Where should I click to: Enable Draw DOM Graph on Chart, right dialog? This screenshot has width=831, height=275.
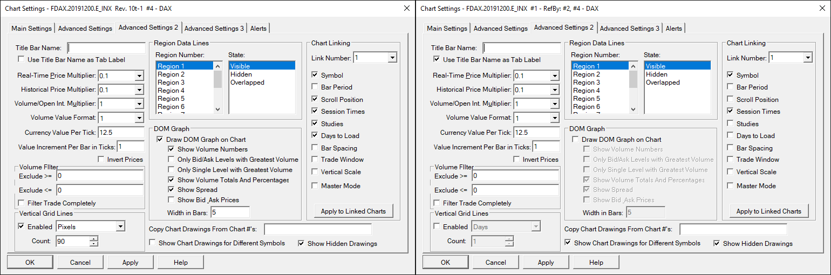[575, 140]
